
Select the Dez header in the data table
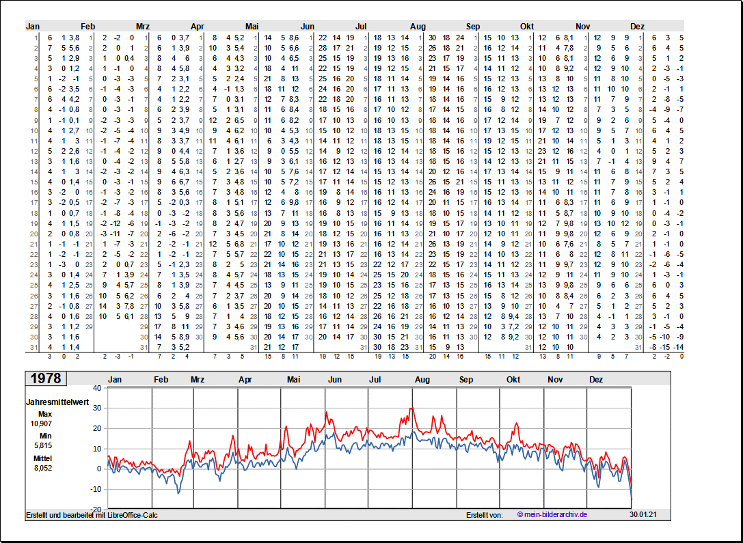(x=637, y=27)
